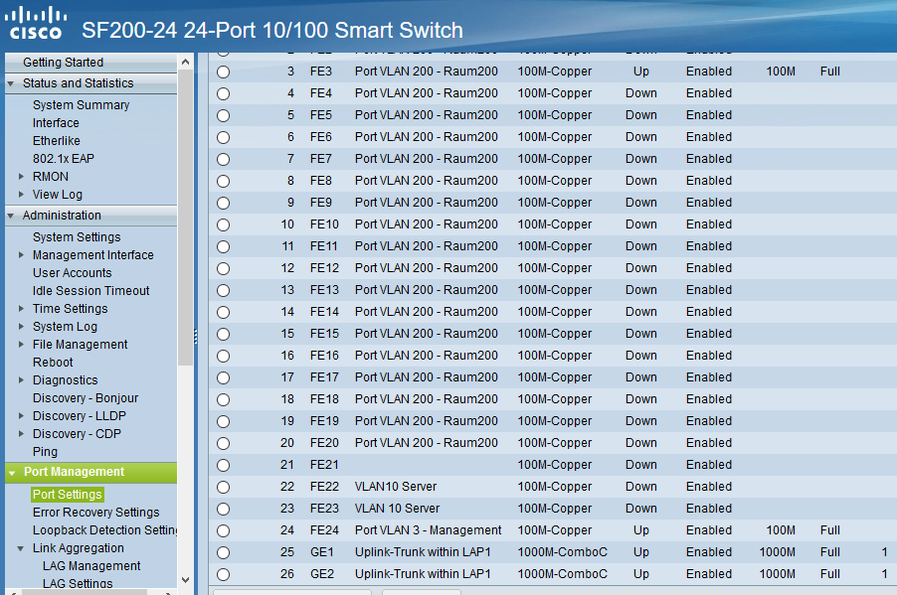Screen dimensions: 897x595
Task: Click the sidebar scroll down arrow
Action: point(185,579)
